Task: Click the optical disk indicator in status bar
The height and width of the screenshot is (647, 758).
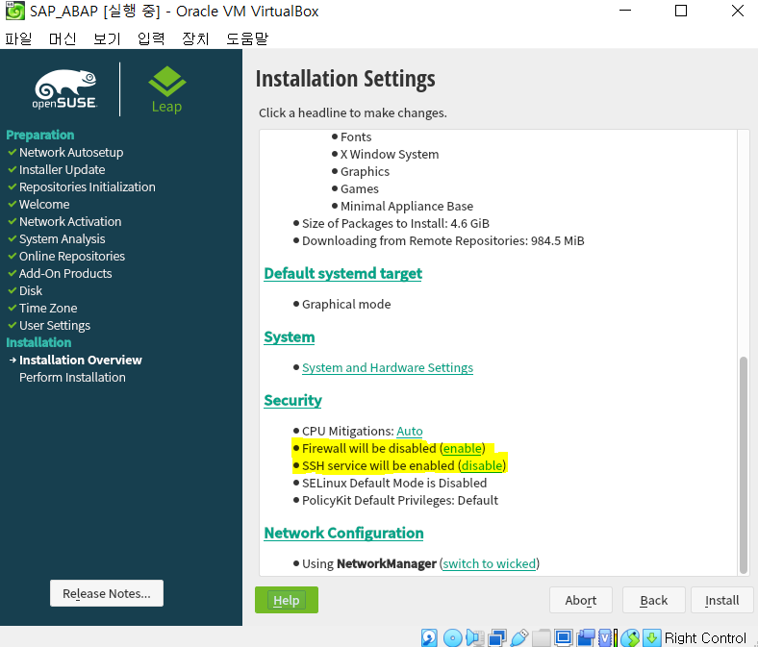Action: (452, 637)
